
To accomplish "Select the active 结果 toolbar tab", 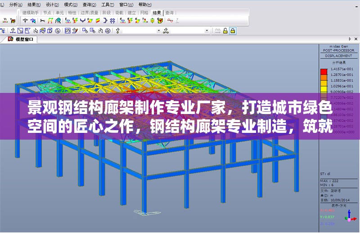I will [157, 13].
